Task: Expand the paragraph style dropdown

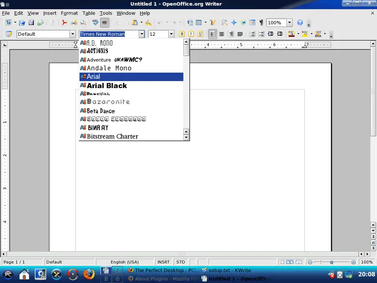Action: pos(73,34)
